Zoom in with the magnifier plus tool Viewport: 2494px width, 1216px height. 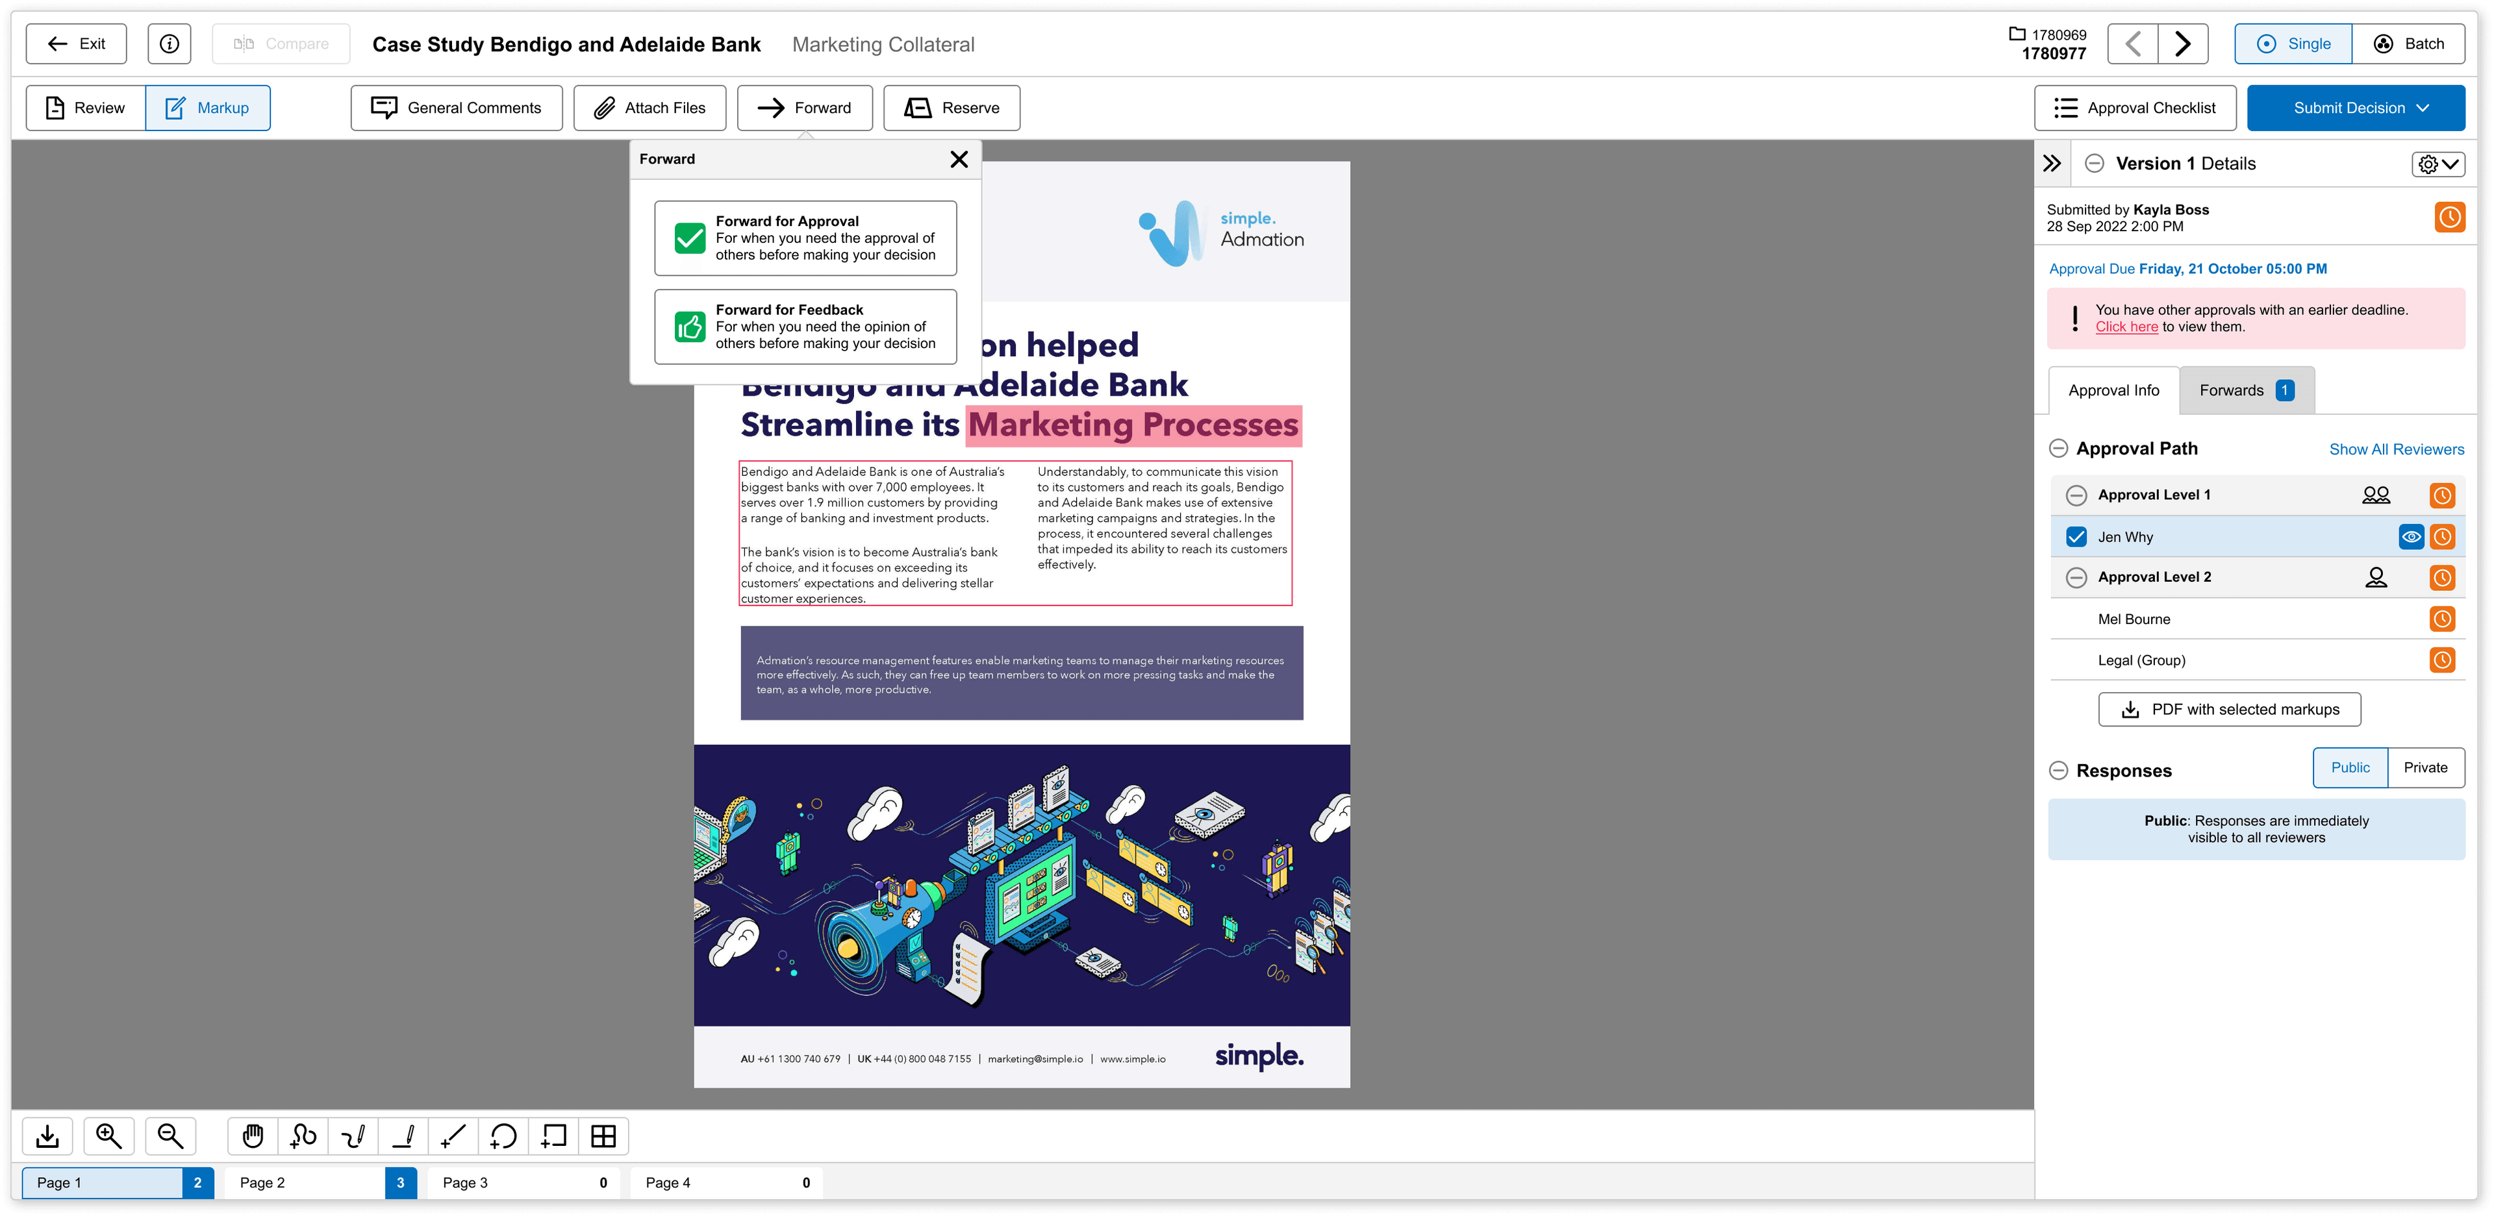pos(108,1135)
